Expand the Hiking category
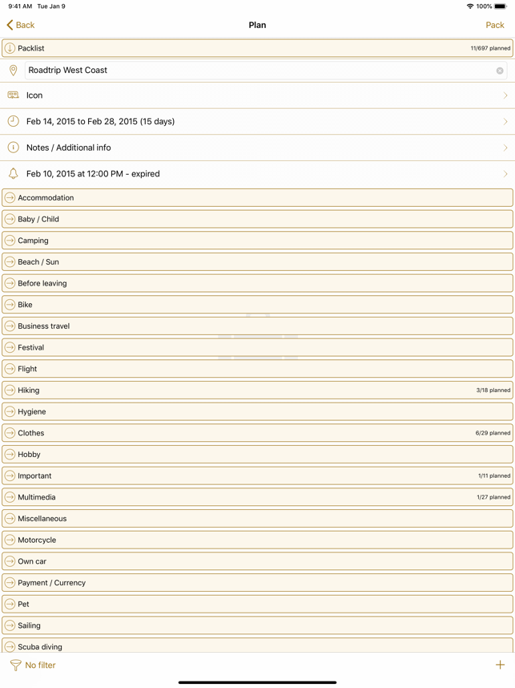Viewport: 515px width, 688px height. tap(10, 391)
